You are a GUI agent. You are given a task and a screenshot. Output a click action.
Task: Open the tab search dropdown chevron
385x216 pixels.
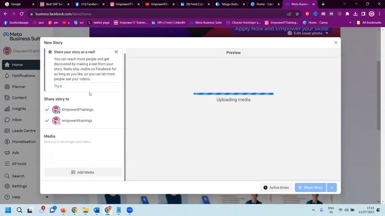coord(345,4)
